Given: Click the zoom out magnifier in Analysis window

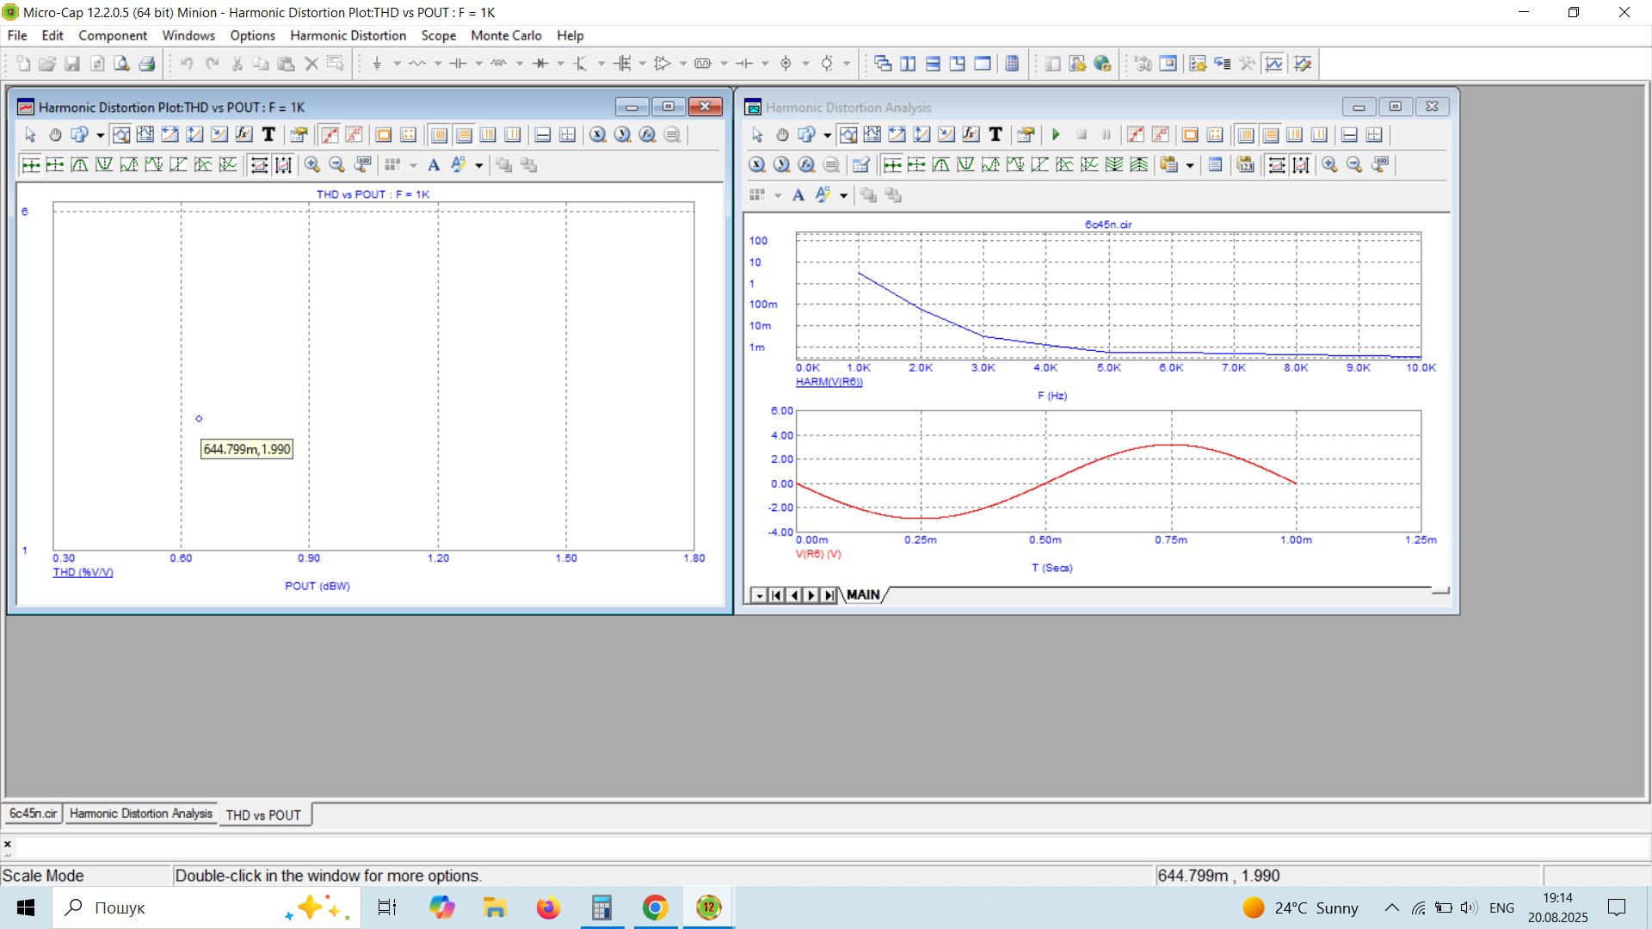Looking at the screenshot, I should coord(1354,165).
